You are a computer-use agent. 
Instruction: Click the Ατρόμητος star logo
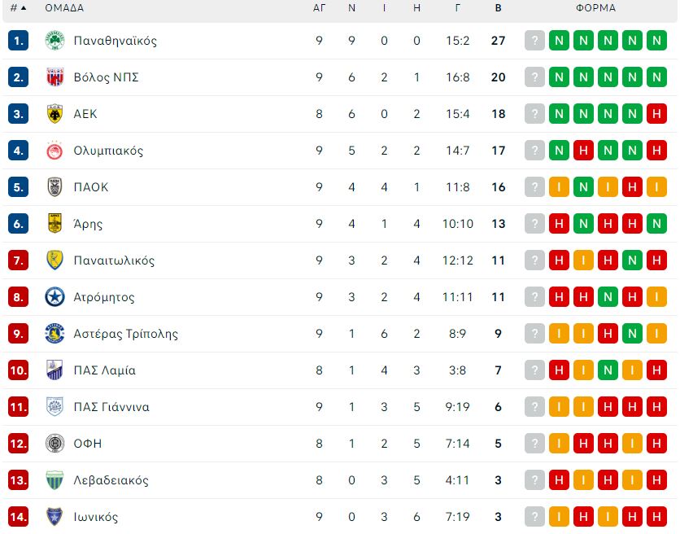pos(54,297)
